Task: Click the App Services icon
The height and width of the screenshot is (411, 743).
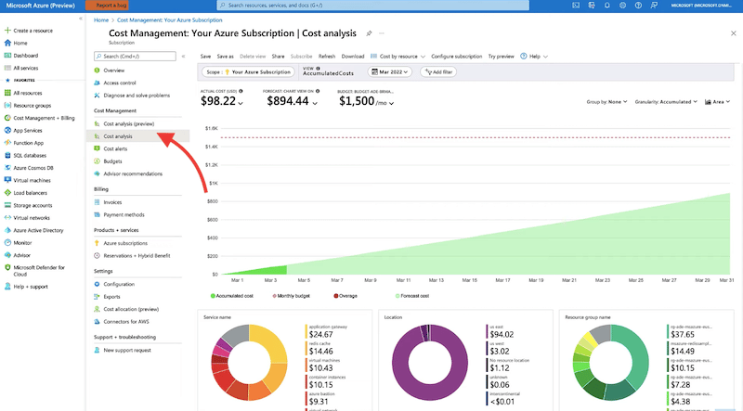Action: [x=7, y=130]
